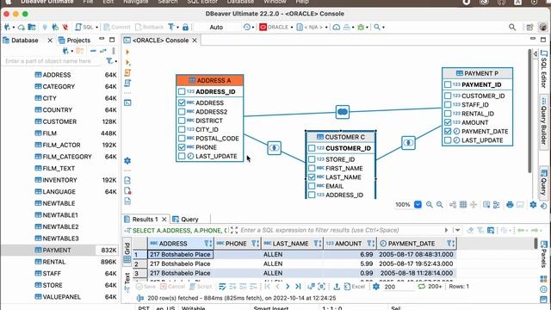Click the 6.99 AMOUNT cell in row 1

[x=350, y=254]
